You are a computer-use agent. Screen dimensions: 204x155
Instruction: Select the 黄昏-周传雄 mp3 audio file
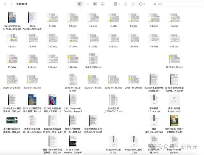tap(174, 100)
